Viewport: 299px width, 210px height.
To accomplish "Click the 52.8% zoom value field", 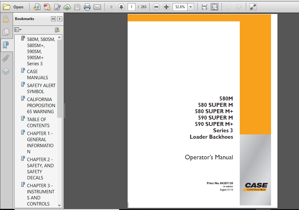I will point(180,7).
